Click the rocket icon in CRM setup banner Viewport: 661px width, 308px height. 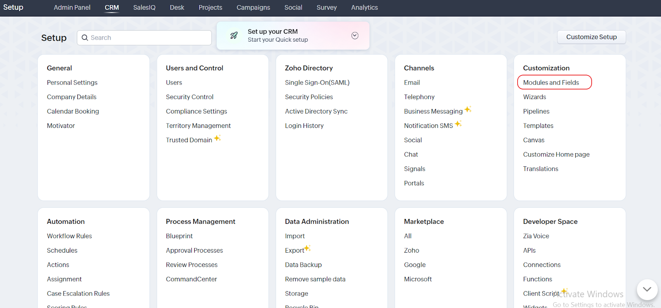point(234,36)
